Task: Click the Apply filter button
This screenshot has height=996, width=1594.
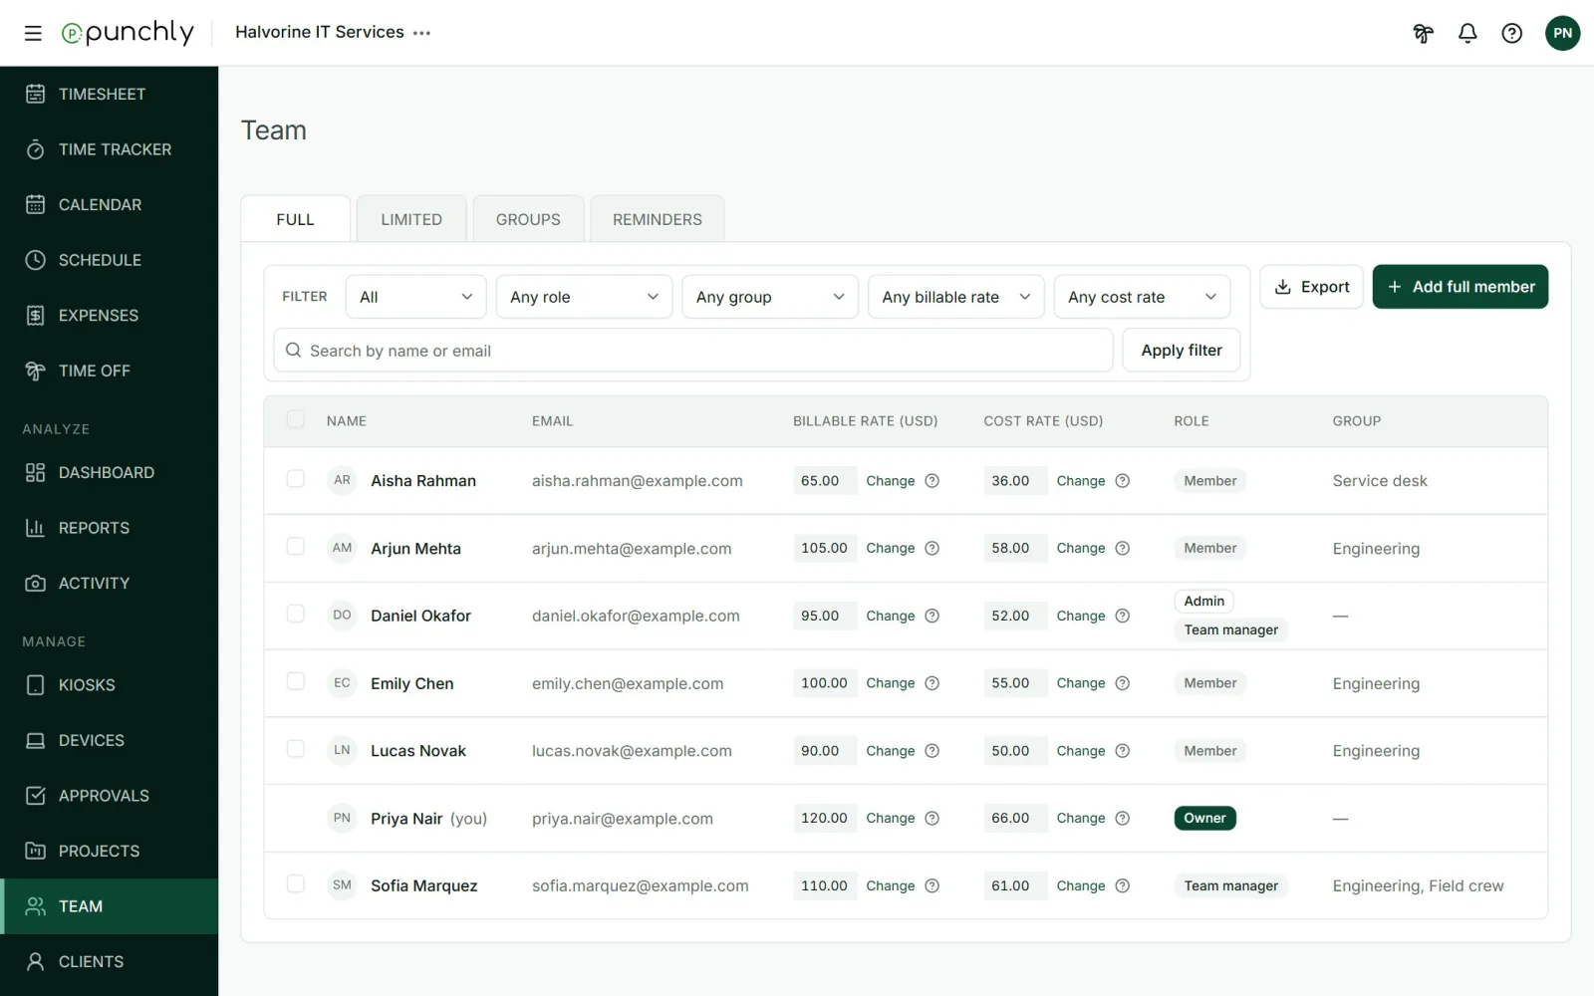Action: [x=1182, y=351]
